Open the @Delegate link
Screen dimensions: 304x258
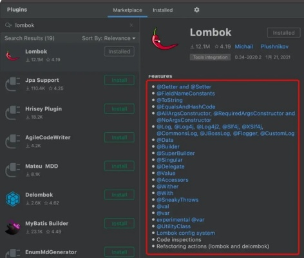click(170, 166)
